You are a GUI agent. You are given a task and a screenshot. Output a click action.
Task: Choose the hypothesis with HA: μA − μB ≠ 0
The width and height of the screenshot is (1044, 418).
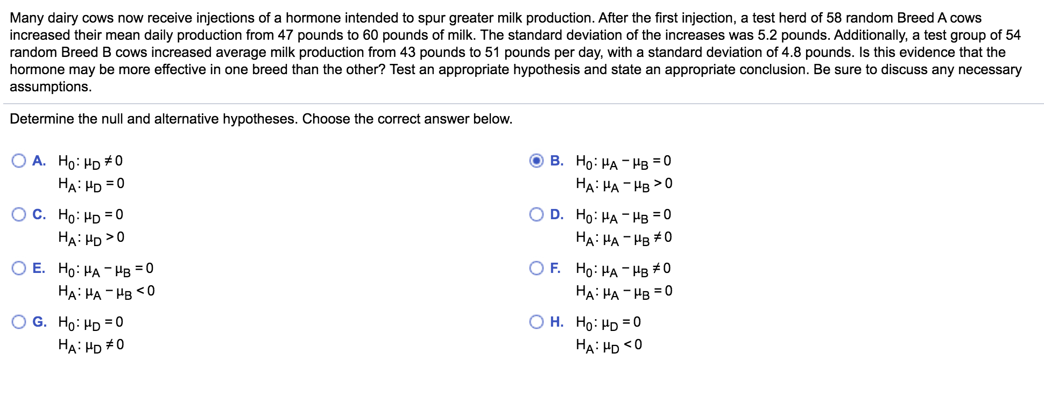click(x=537, y=214)
